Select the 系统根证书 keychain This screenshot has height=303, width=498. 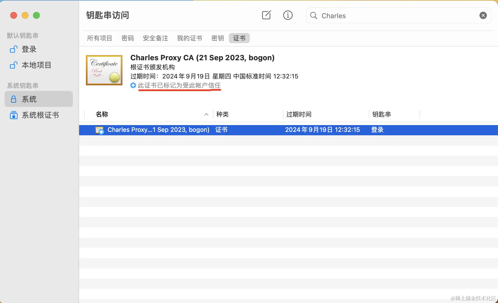[39, 115]
